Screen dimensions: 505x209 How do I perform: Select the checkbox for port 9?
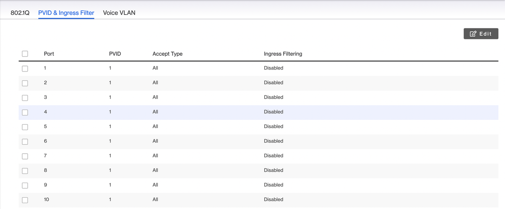click(x=25, y=185)
